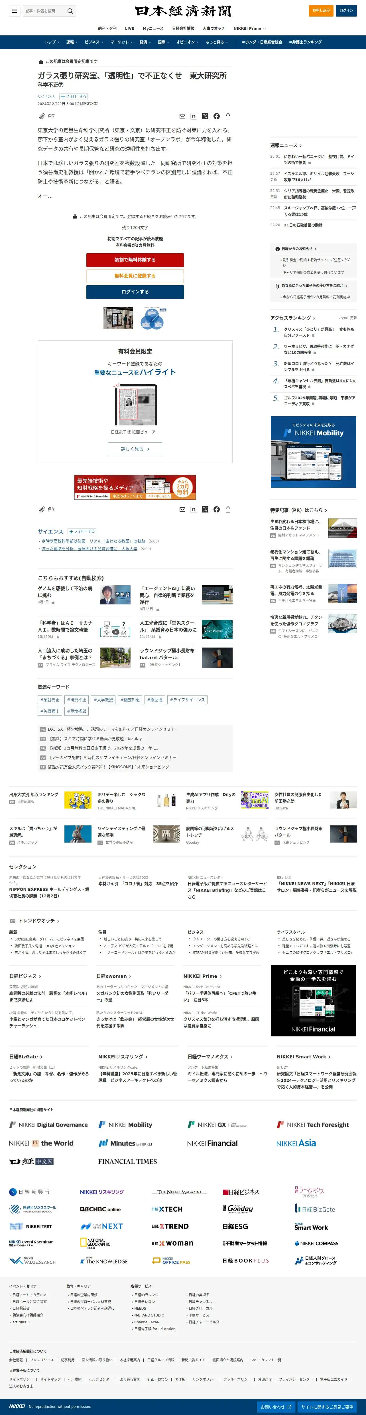
Task: Expand the 速報 navigation dropdown
Action: [x=71, y=42]
